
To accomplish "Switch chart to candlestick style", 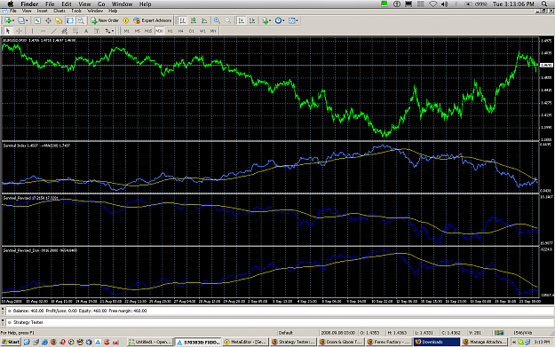I will click(194, 20).
